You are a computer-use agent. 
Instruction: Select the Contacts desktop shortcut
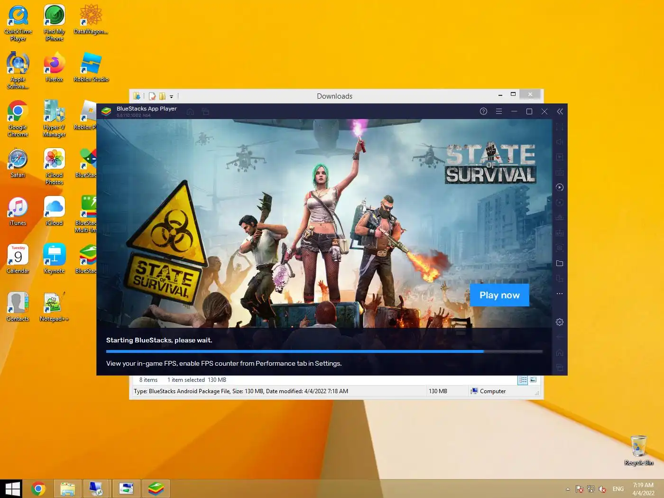(18, 307)
